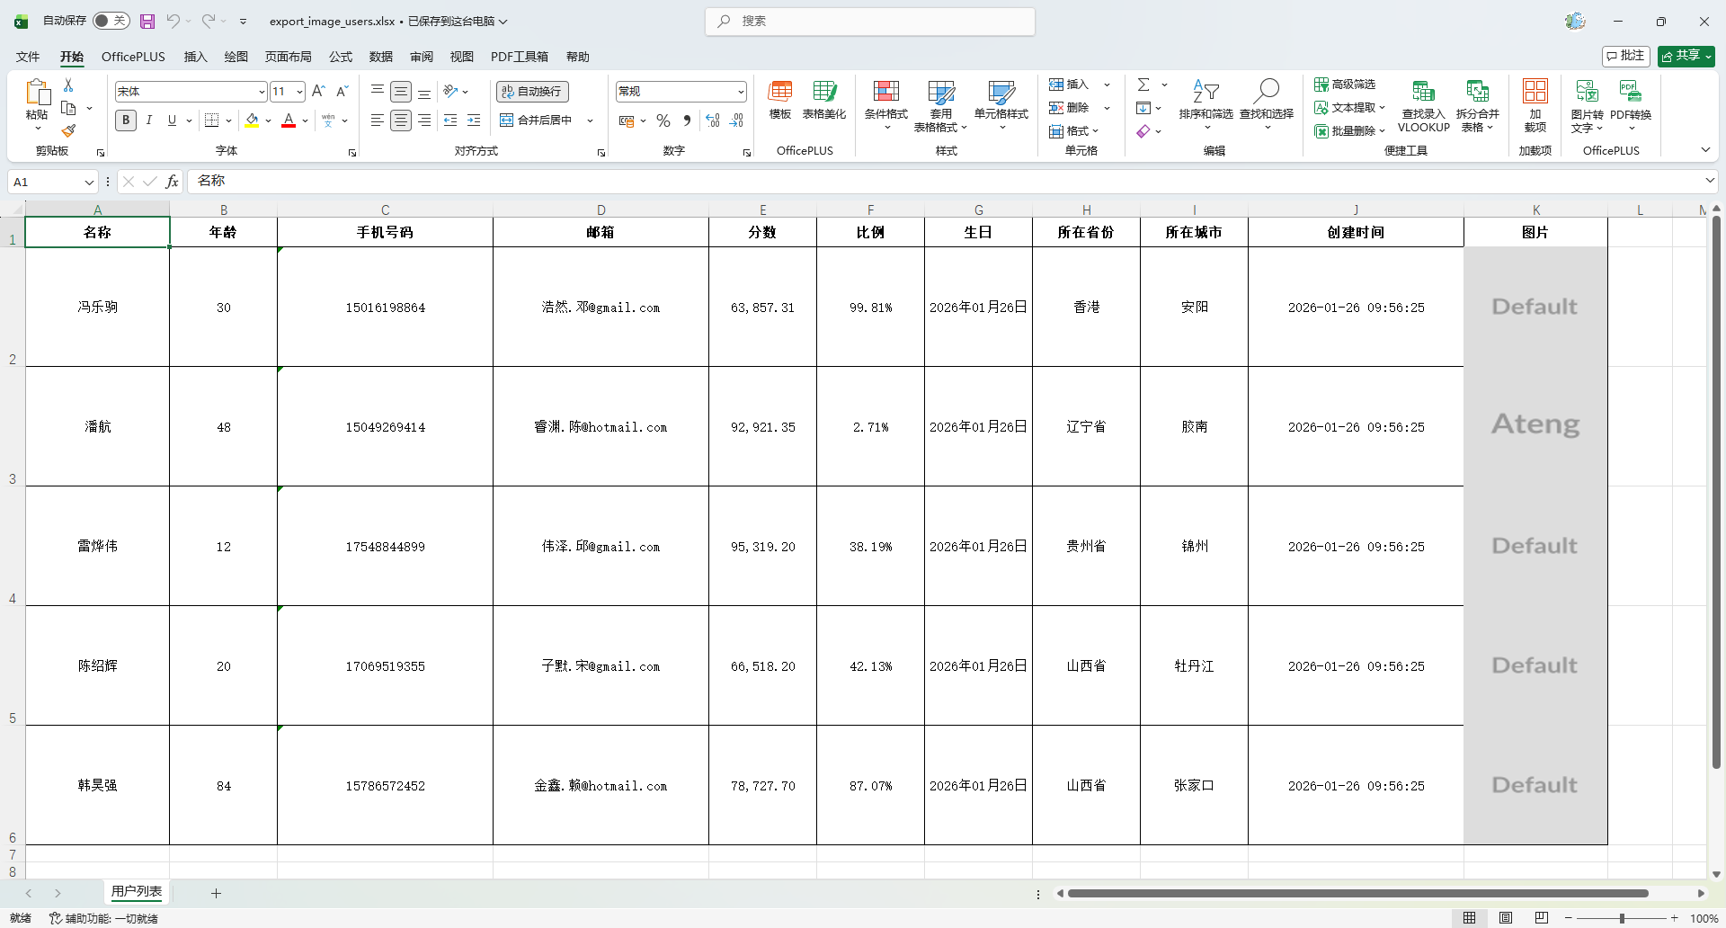
Task: Click the zoom slider handle
Action: [x=1622, y=918]
